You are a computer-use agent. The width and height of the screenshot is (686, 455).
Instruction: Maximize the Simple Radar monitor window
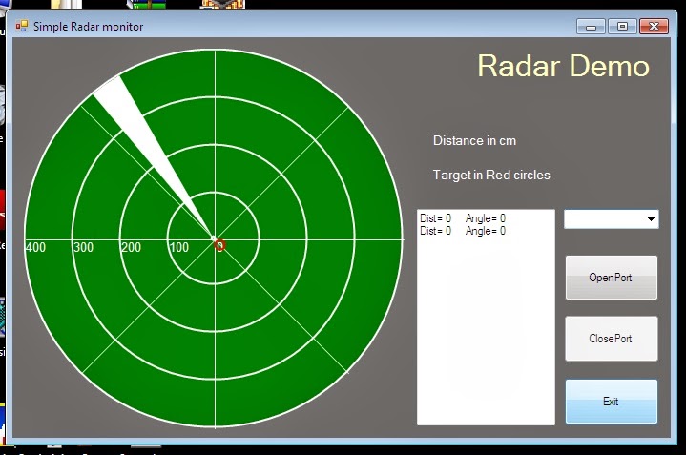[622, 27]
